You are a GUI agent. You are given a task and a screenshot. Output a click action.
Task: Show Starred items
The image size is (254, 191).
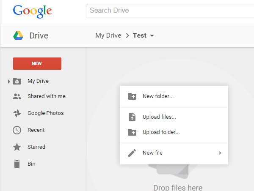(36, 147)
